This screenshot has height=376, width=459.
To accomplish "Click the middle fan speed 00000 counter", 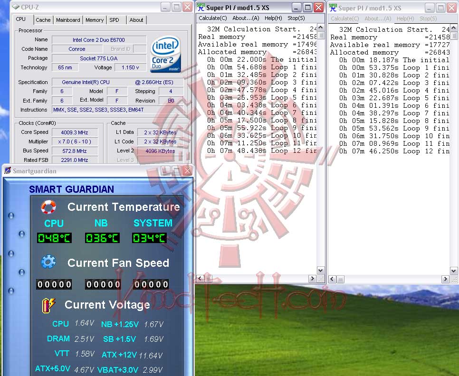I will tap(103, 284).
